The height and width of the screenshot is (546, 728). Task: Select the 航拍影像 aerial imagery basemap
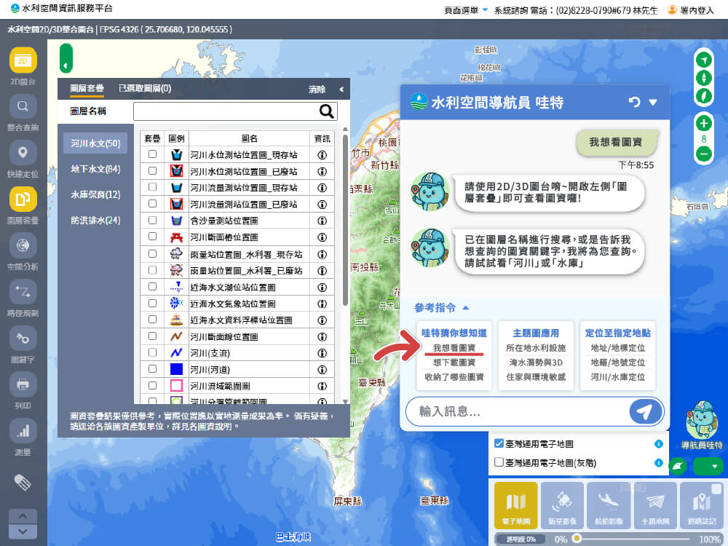[x=609, y=505]
